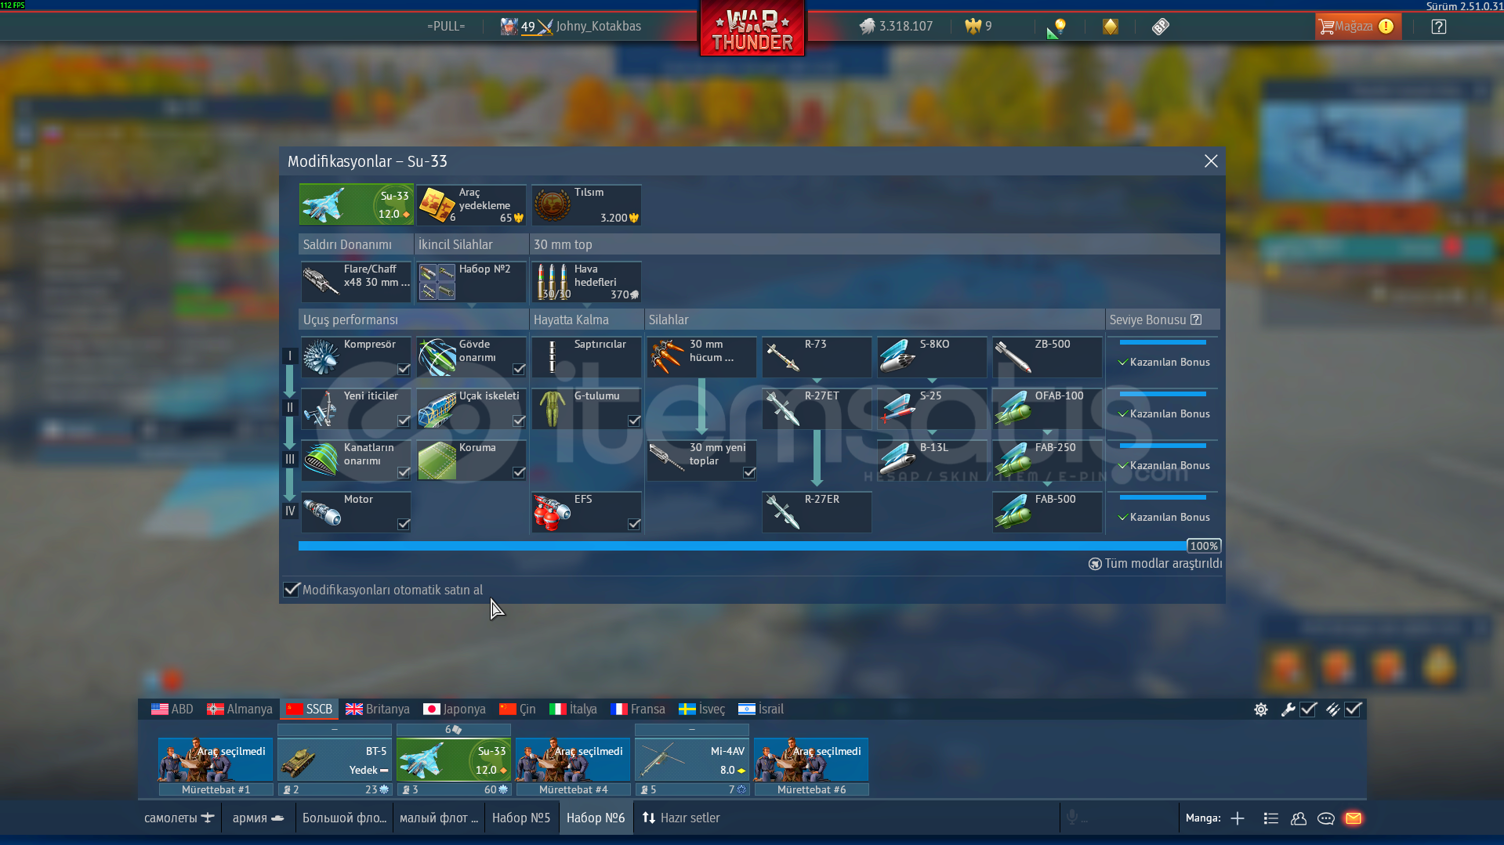Screen dimensions: 1504x845
Task: Click the OFAB-100 bomb modification
Action: click(x=1047, y=409)
